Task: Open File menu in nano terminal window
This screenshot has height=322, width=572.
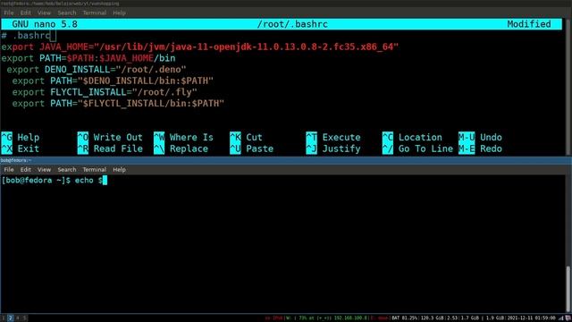Action: point(8,13)
